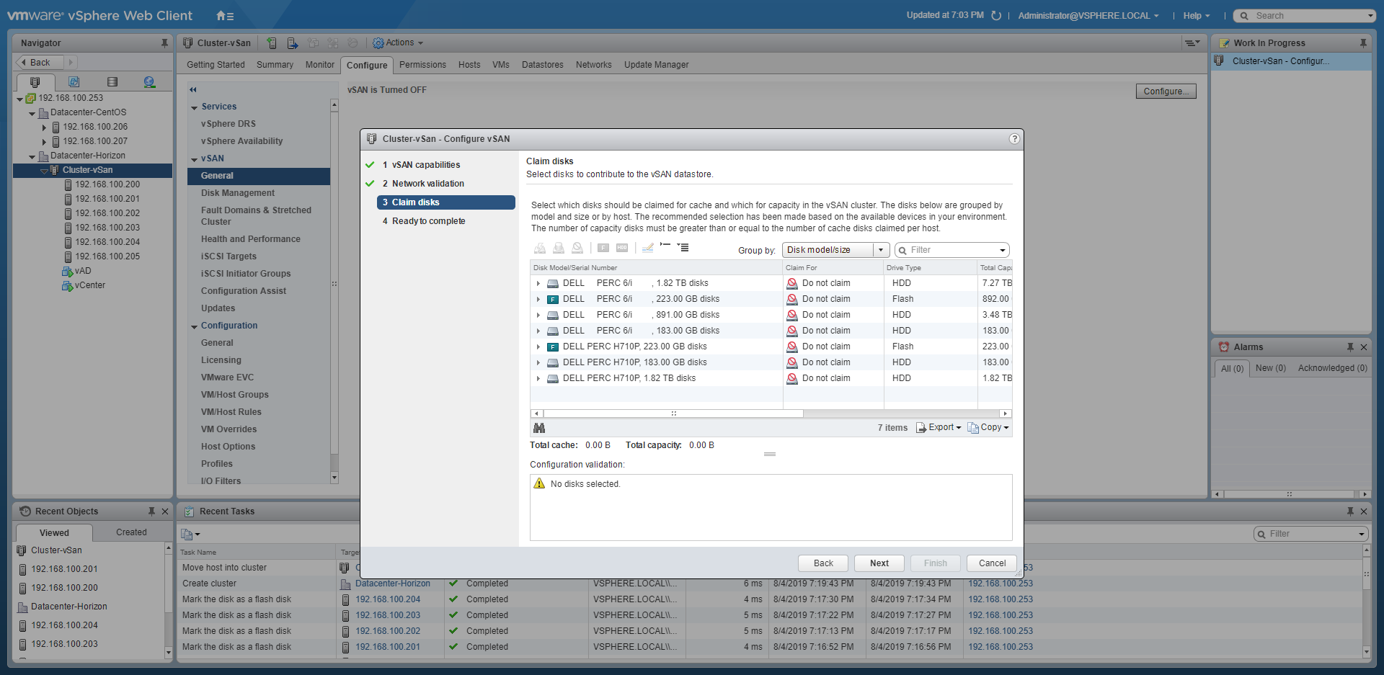1384x675 pixels.
Task: Expand the DELL PERC H710P 223.00 GB disks row
Action: (x=538, y=347)
